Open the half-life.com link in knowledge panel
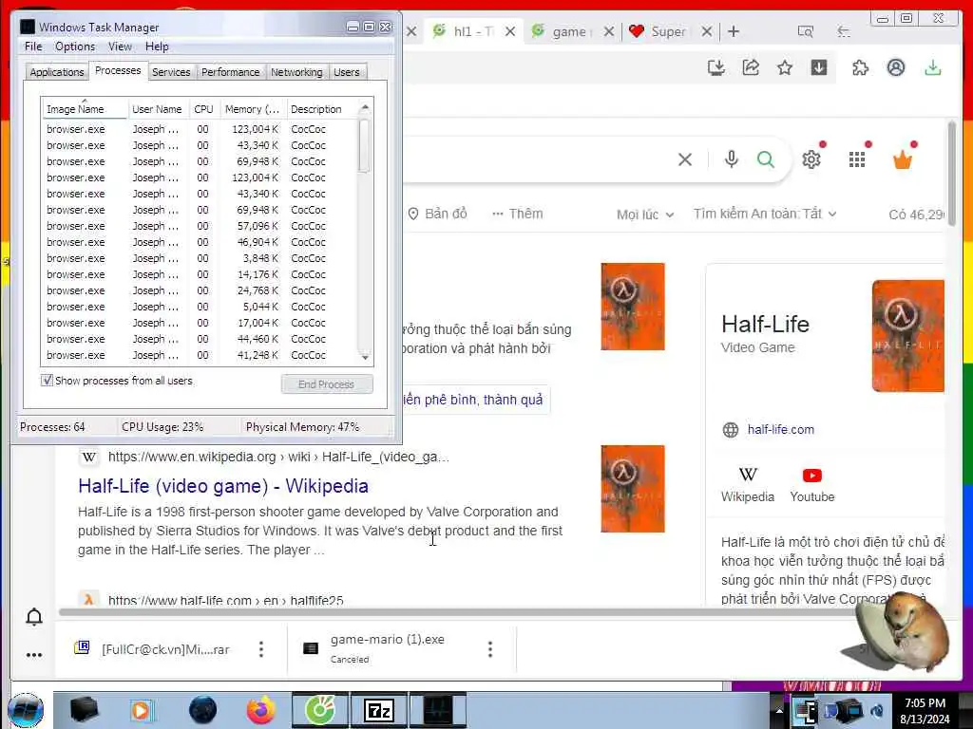This screenshot has height=729, width=973. [781, 430]
